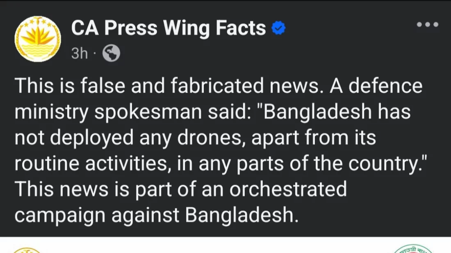Click the word 'Facts' in the page title
The width and height of the screenshot is (451, 253).
[x=241, y=28]
